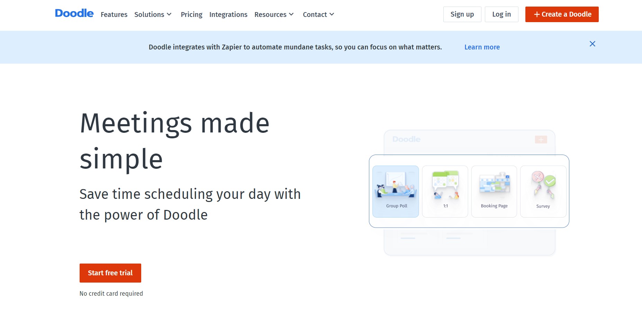
Task: Expand the Resources dropdown menu
Action: click(274, 15)
